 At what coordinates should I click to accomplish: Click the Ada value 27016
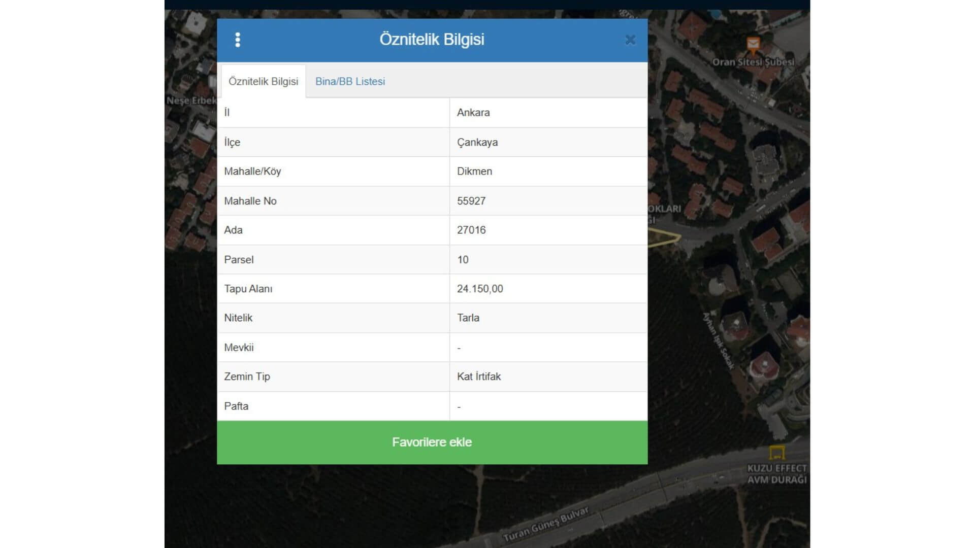471,230
